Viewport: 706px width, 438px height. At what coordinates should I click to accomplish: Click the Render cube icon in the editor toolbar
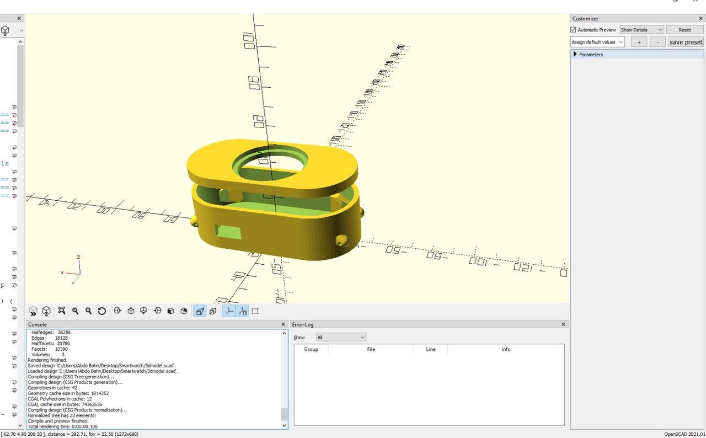click(x=5, y=30)
